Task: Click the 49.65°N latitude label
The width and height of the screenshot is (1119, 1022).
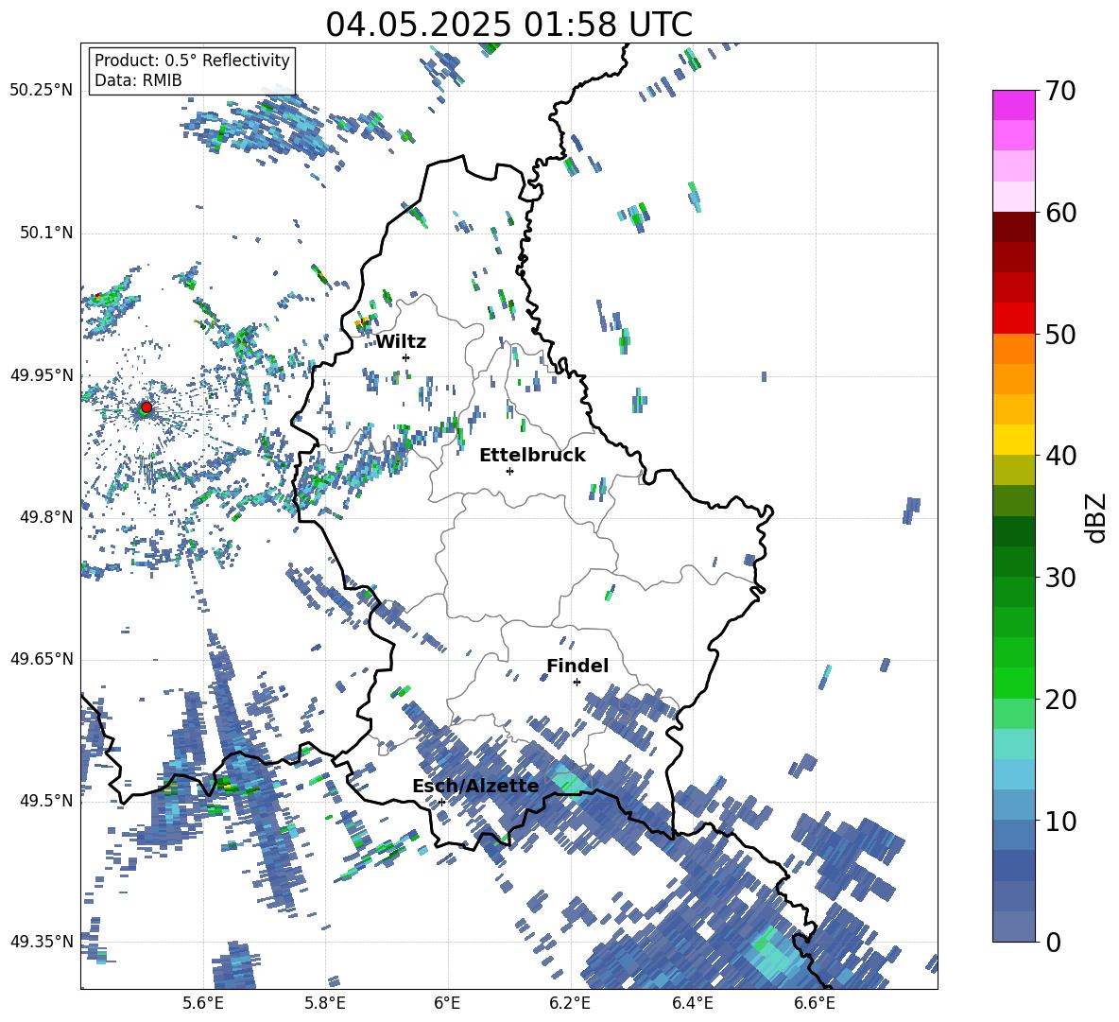Action: [42, 659]
